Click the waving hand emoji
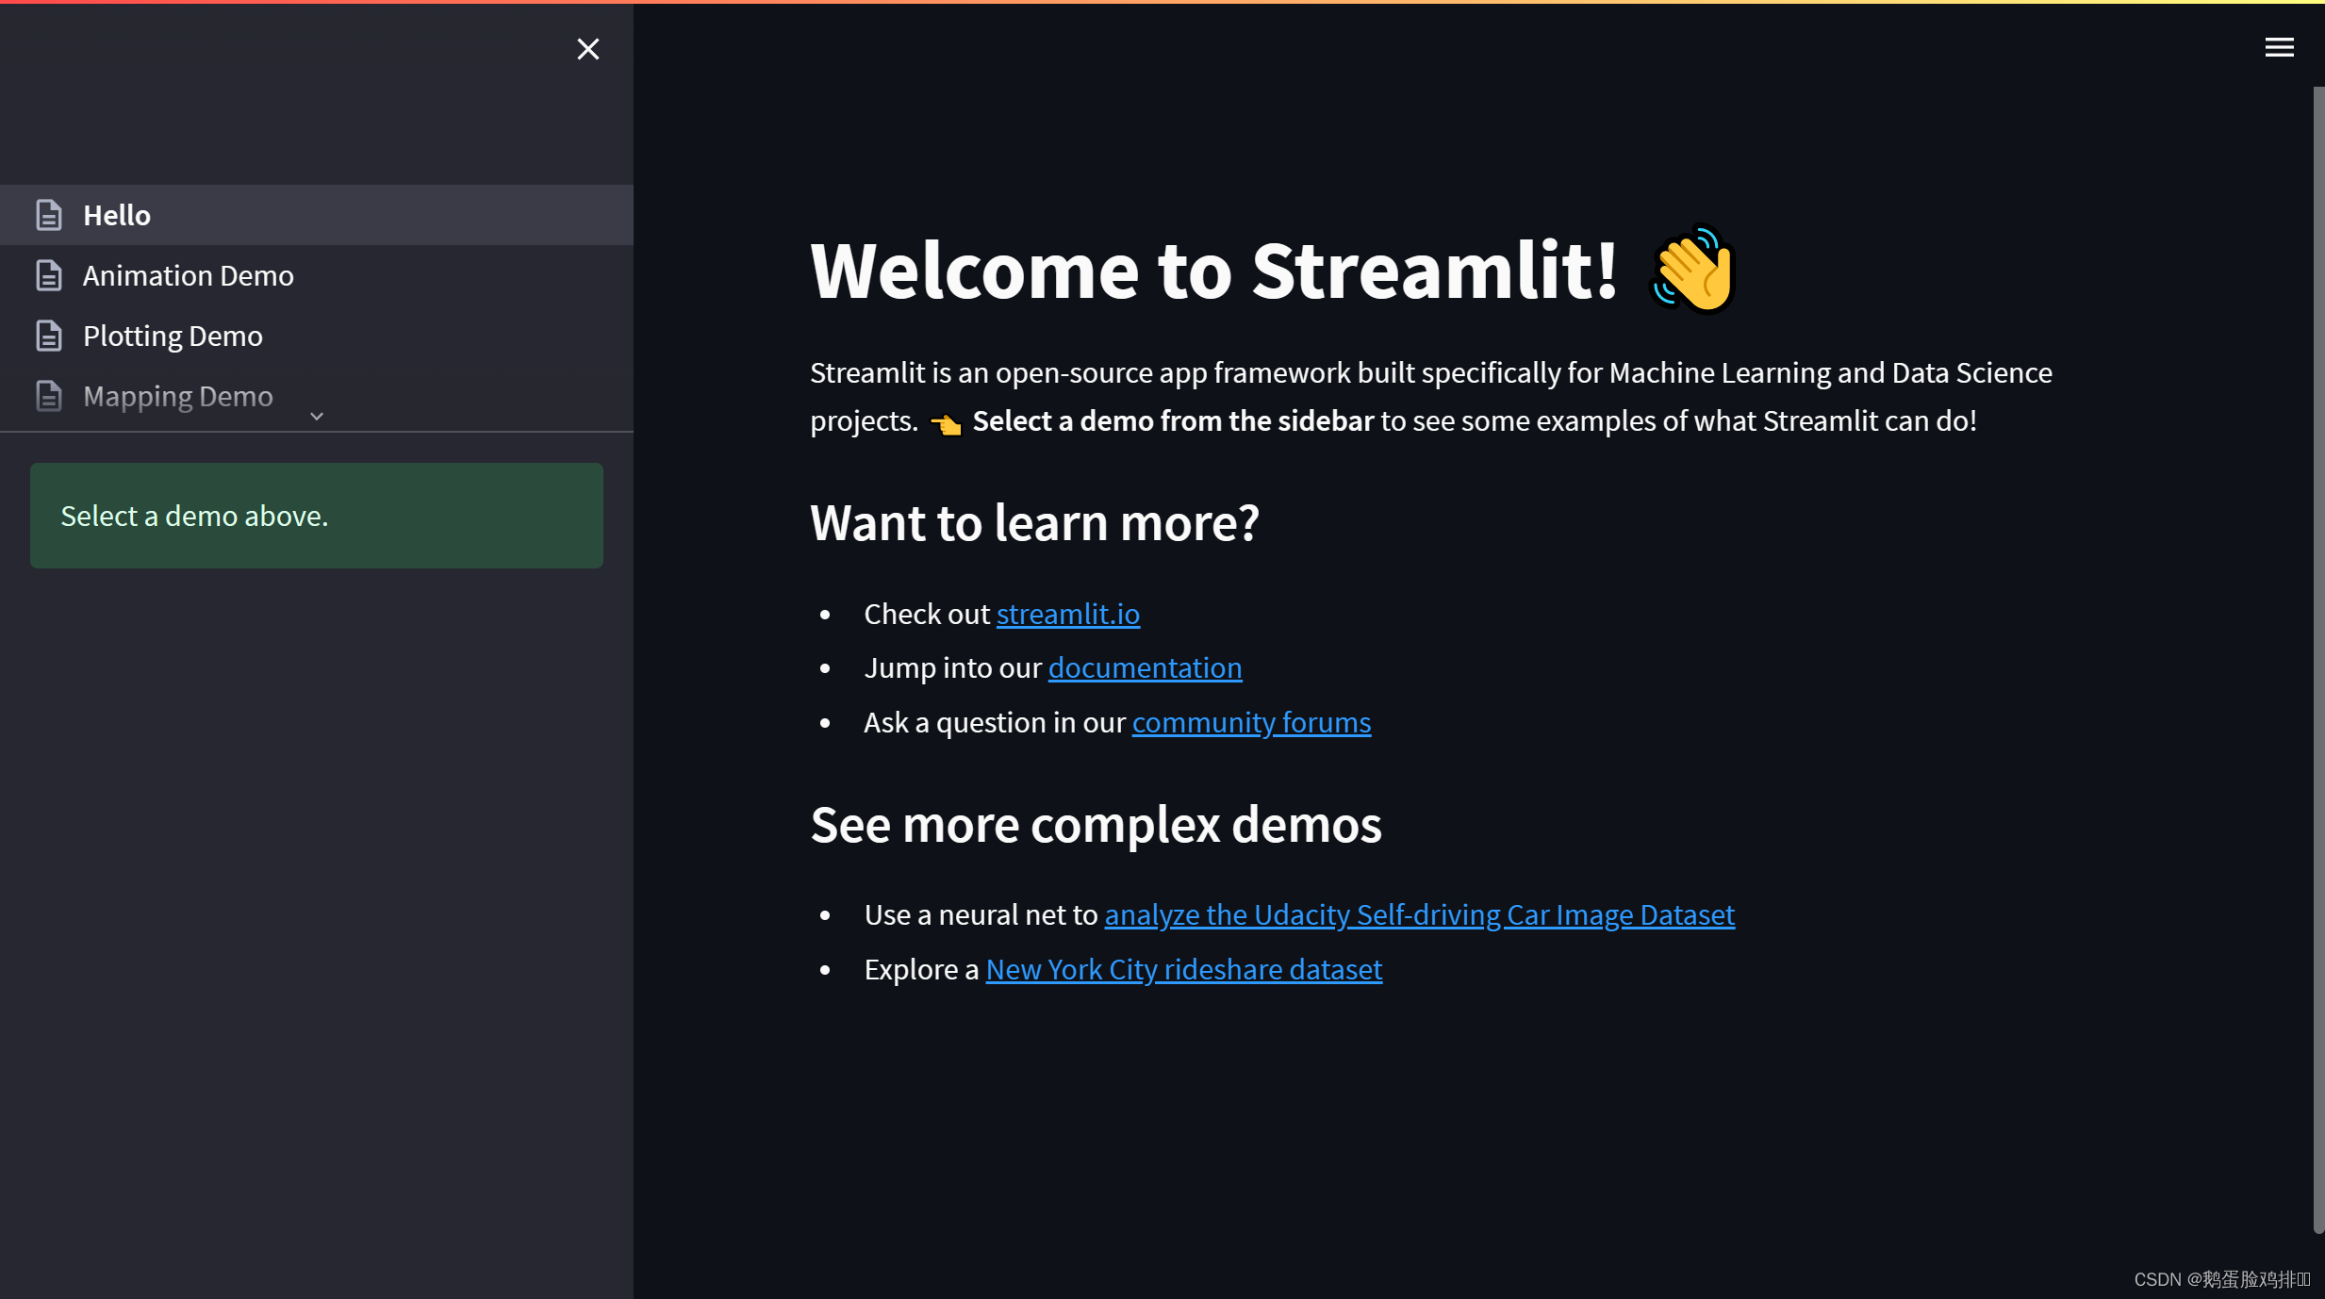The image size is (2325, 1299). (x=1692, y=270)
